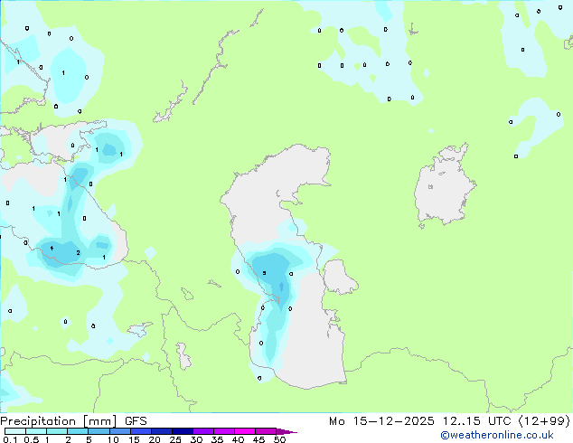The height and width of the screenshot is (443, 573).
Task: Click the 'Precipitation' title text
Action: 38,421
